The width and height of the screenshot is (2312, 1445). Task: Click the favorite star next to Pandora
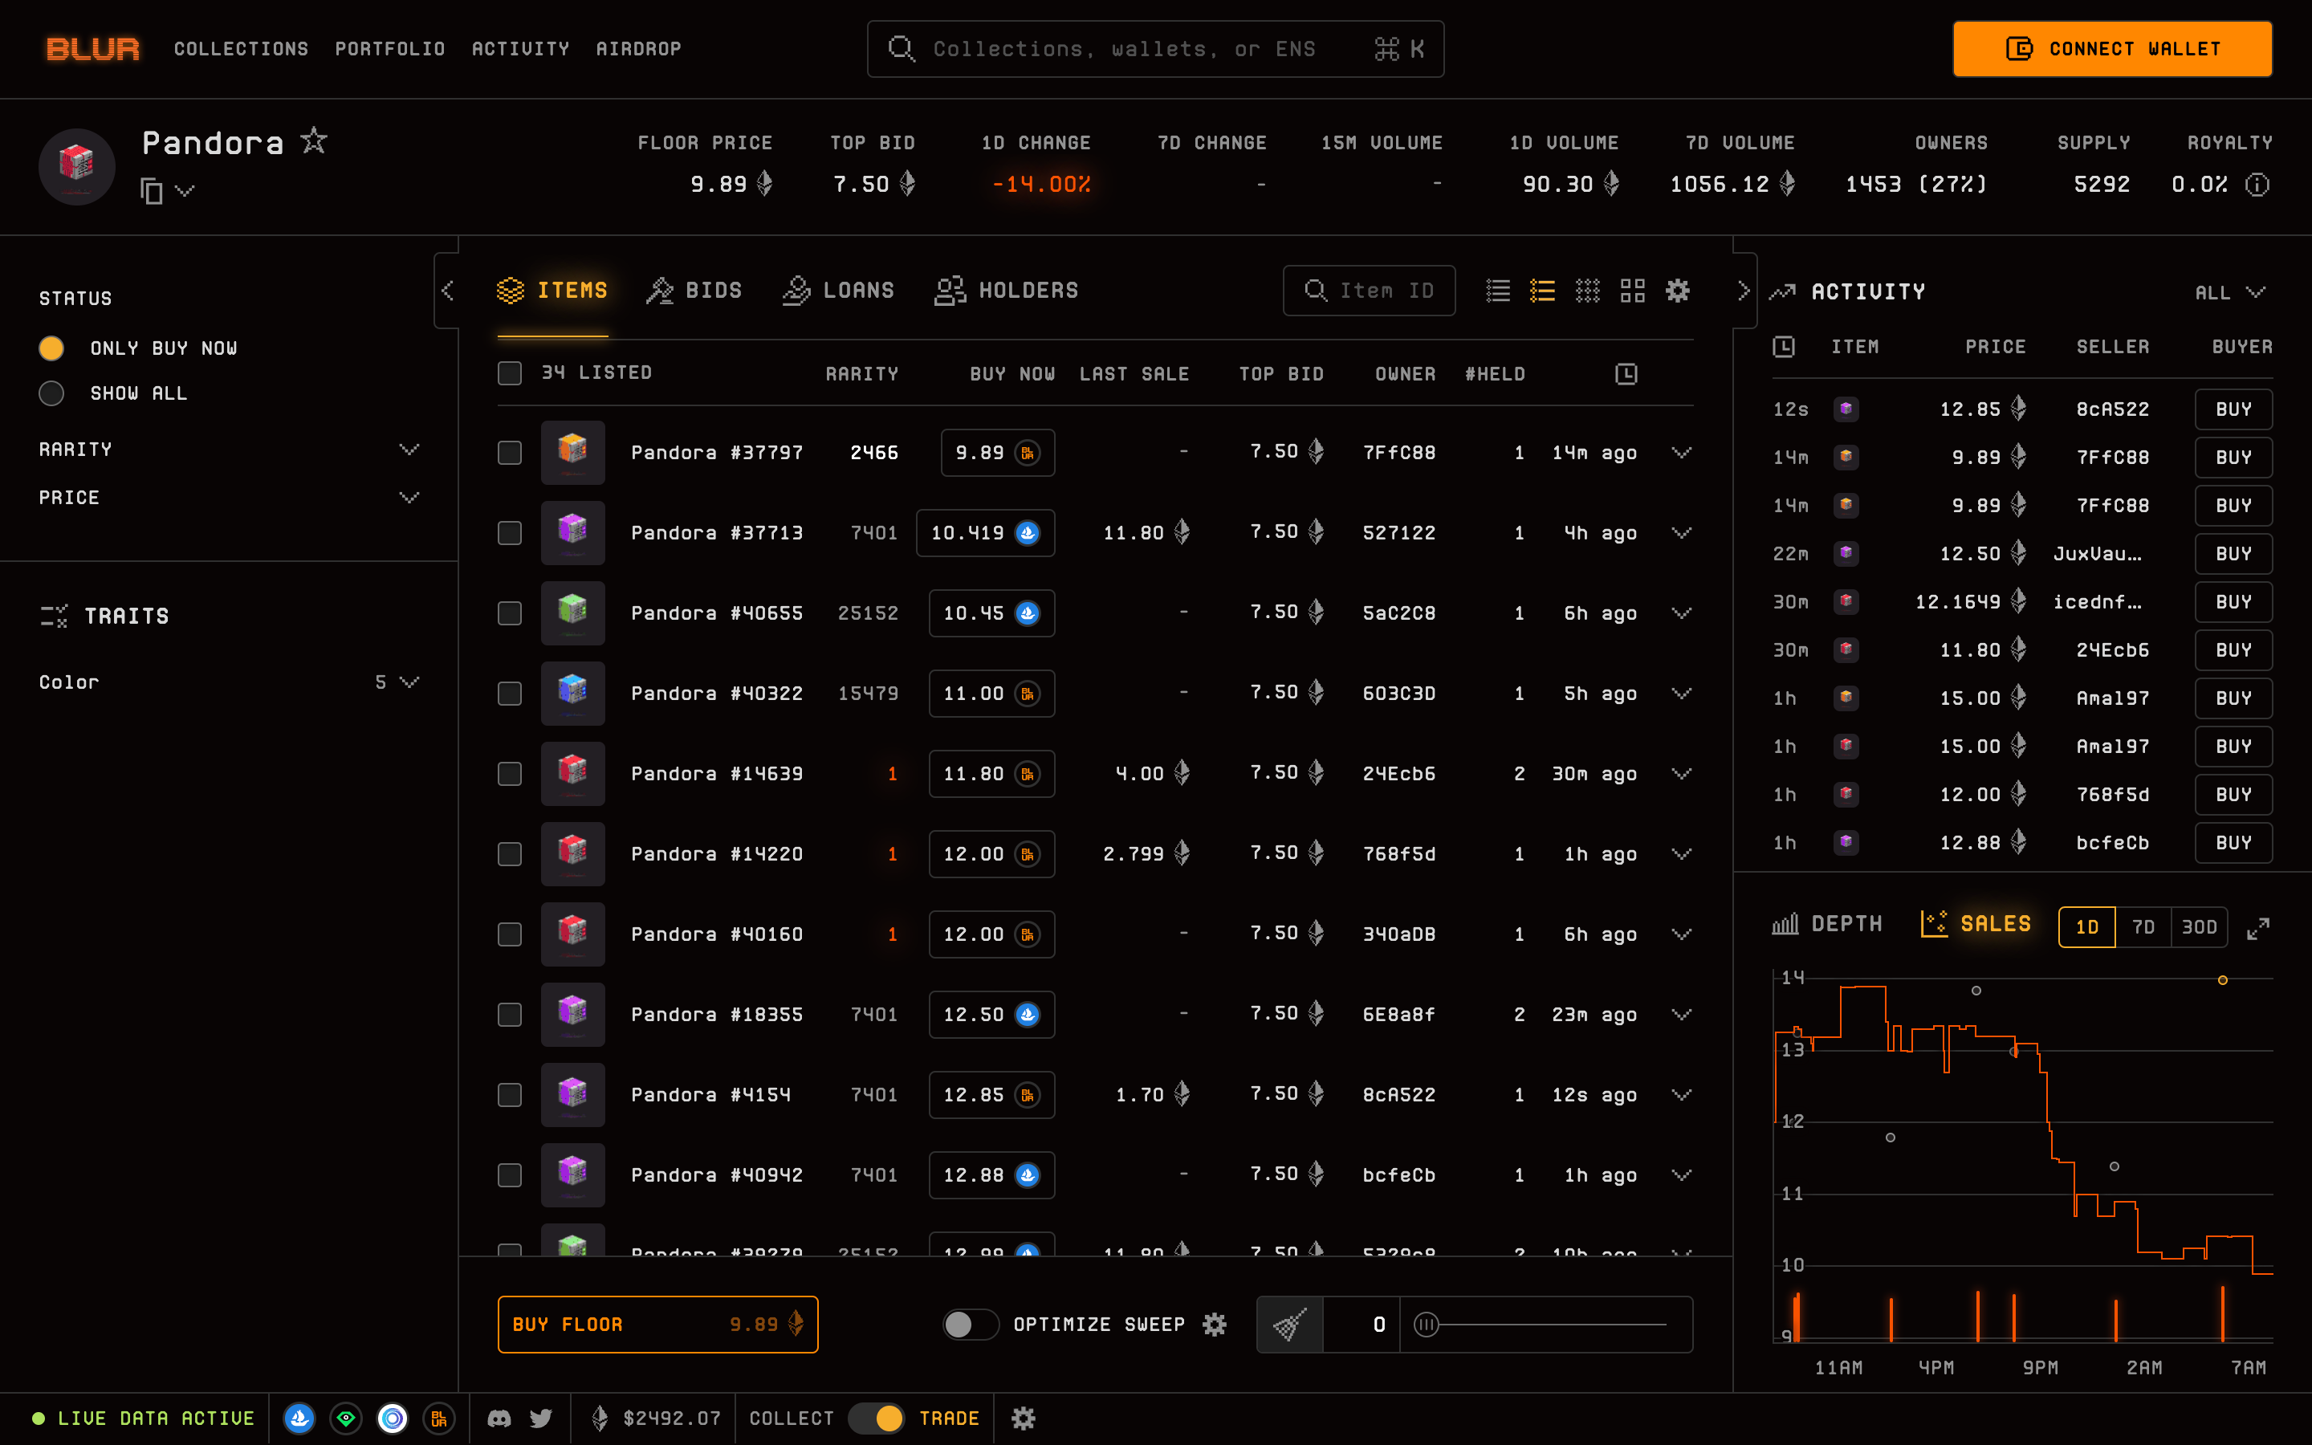tap(313, 141)
